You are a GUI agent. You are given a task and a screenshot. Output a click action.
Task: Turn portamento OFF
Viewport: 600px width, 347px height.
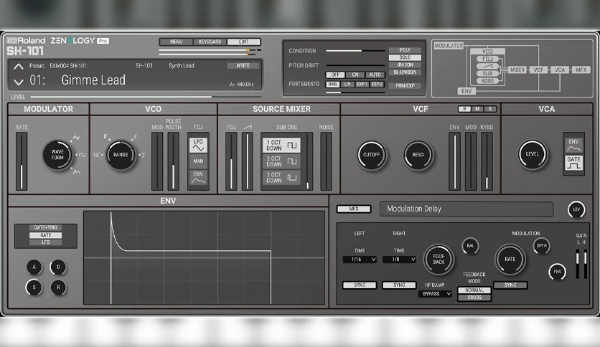[335, 75]
